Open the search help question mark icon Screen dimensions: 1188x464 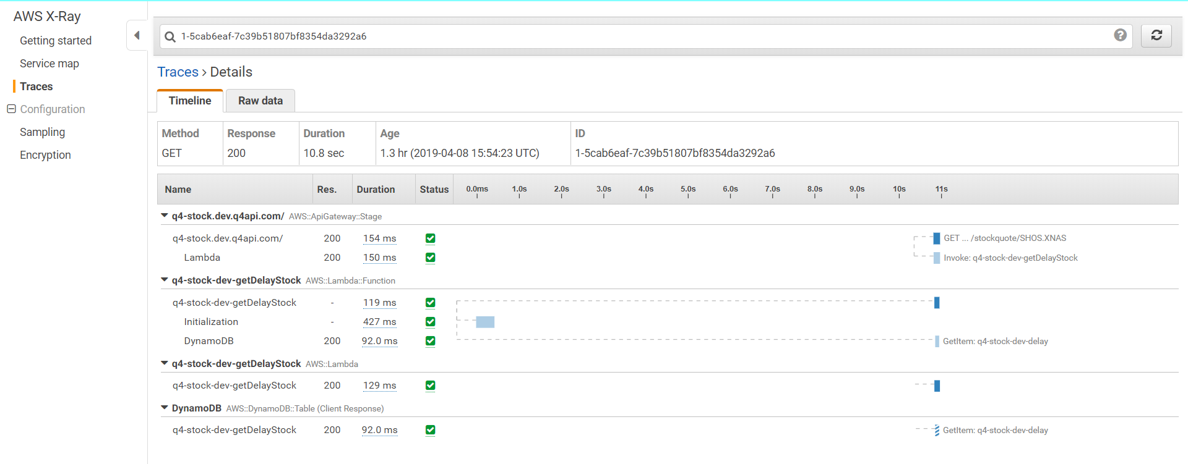pyautogui.click(x=1120, y=35)
